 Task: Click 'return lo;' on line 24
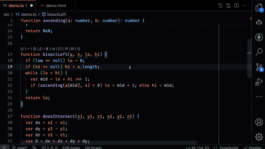coord(37,98)
